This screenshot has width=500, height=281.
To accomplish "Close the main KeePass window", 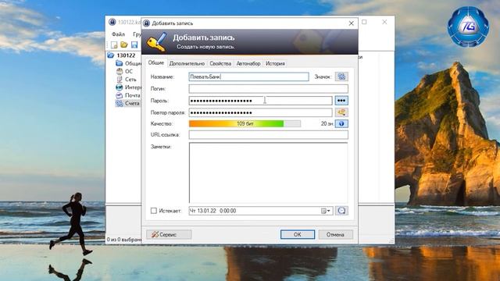I will [384, 22].
